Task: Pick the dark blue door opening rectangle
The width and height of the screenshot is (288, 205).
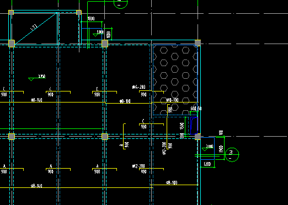Action: pyautogui.click(x=194, y=126)
